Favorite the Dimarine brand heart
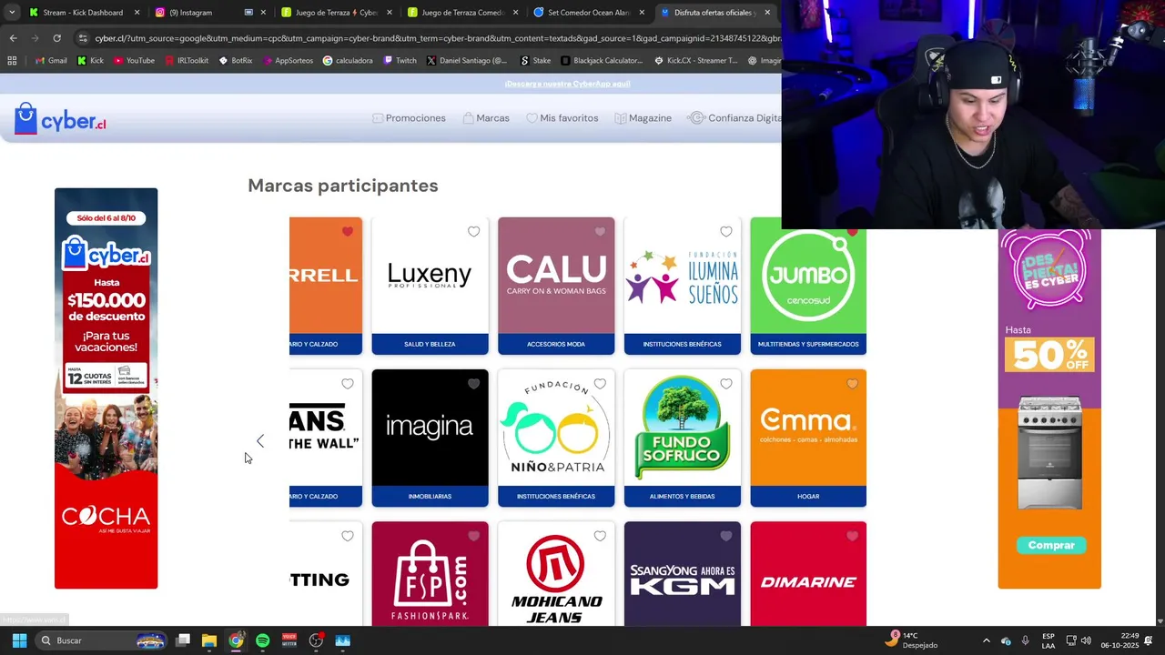1165x655 pixels. point(852,536)
